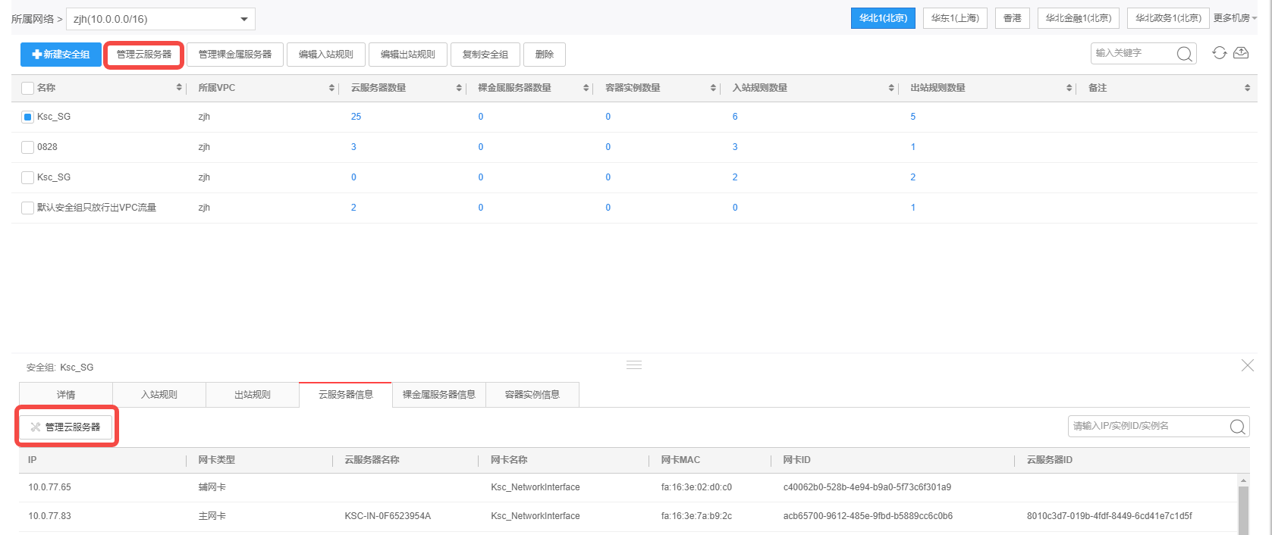This screenshot has width=1272, height=535.
Task: Open the 容器实例信息 tab
Action: 532,395
